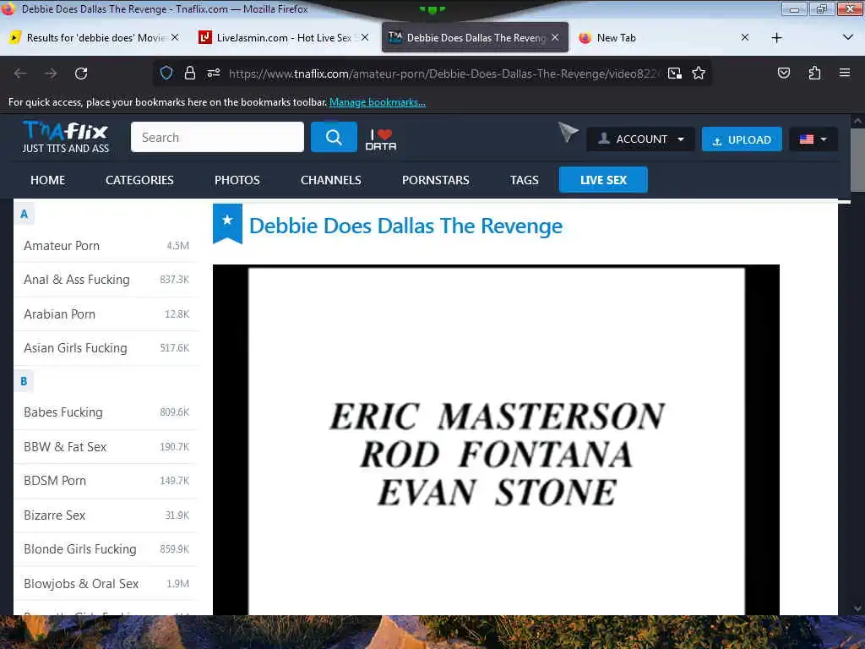Submit search with magnifier button
This screenshot has width=865, height=649.
click(x=334, y=137)
